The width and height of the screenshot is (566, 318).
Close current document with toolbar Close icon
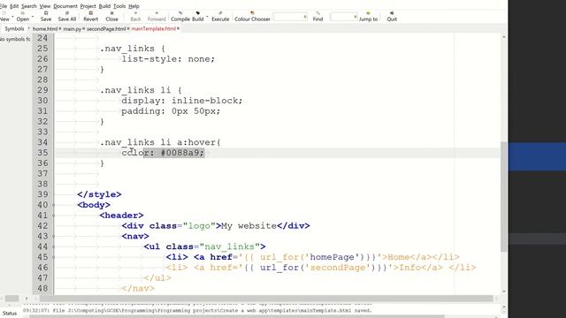112,16
